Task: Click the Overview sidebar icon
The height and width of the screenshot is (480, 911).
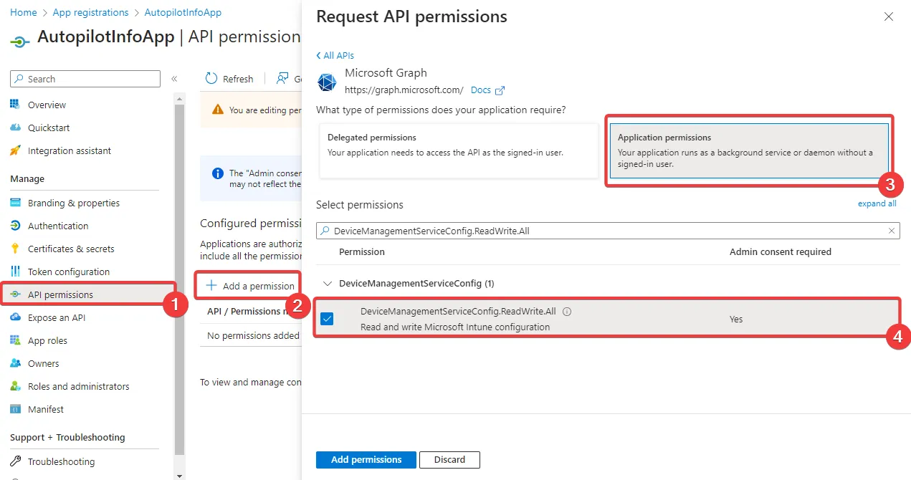Action: [15, 105]
